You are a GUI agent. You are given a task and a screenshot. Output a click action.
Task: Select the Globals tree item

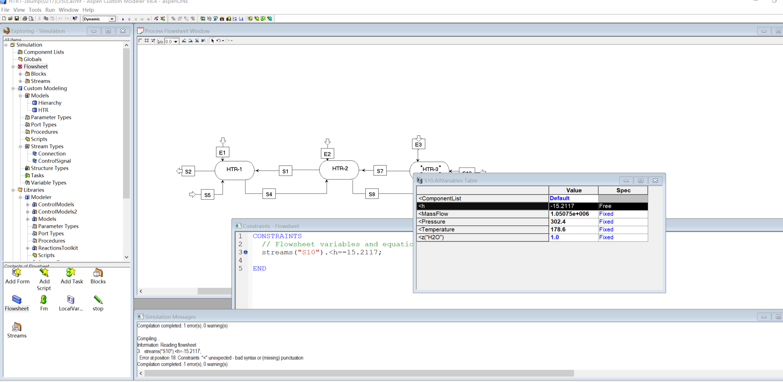[33, 59]
